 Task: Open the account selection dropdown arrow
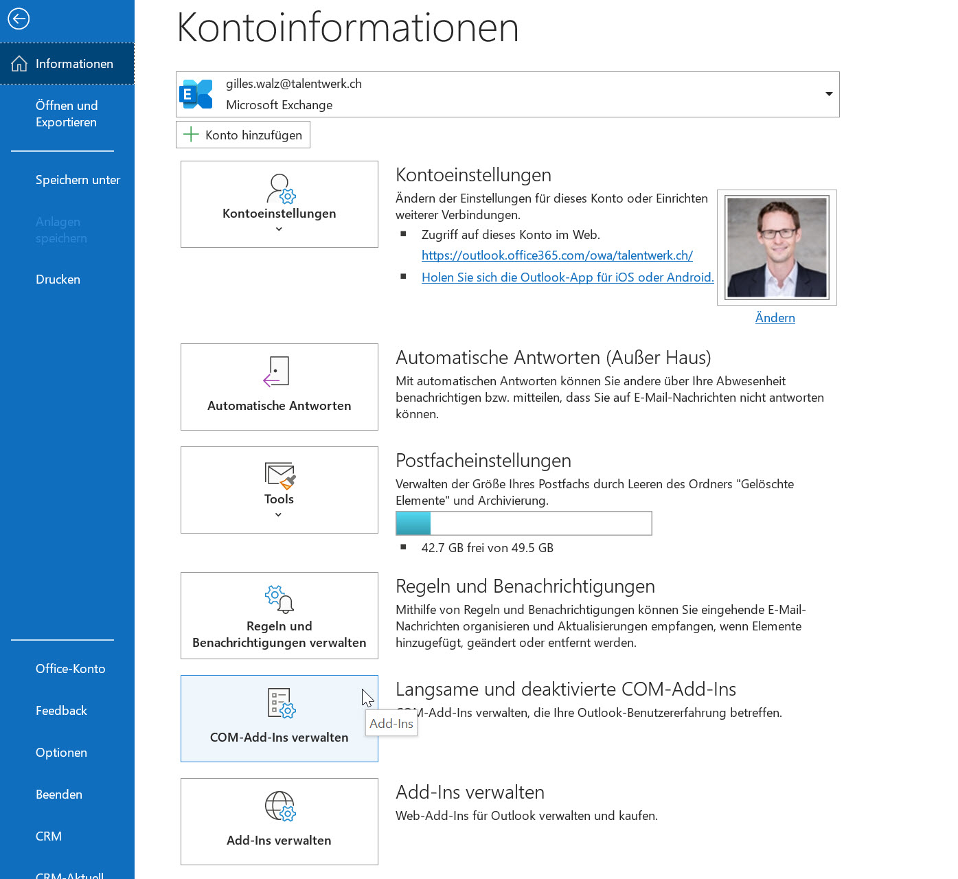tap(829, 94)
